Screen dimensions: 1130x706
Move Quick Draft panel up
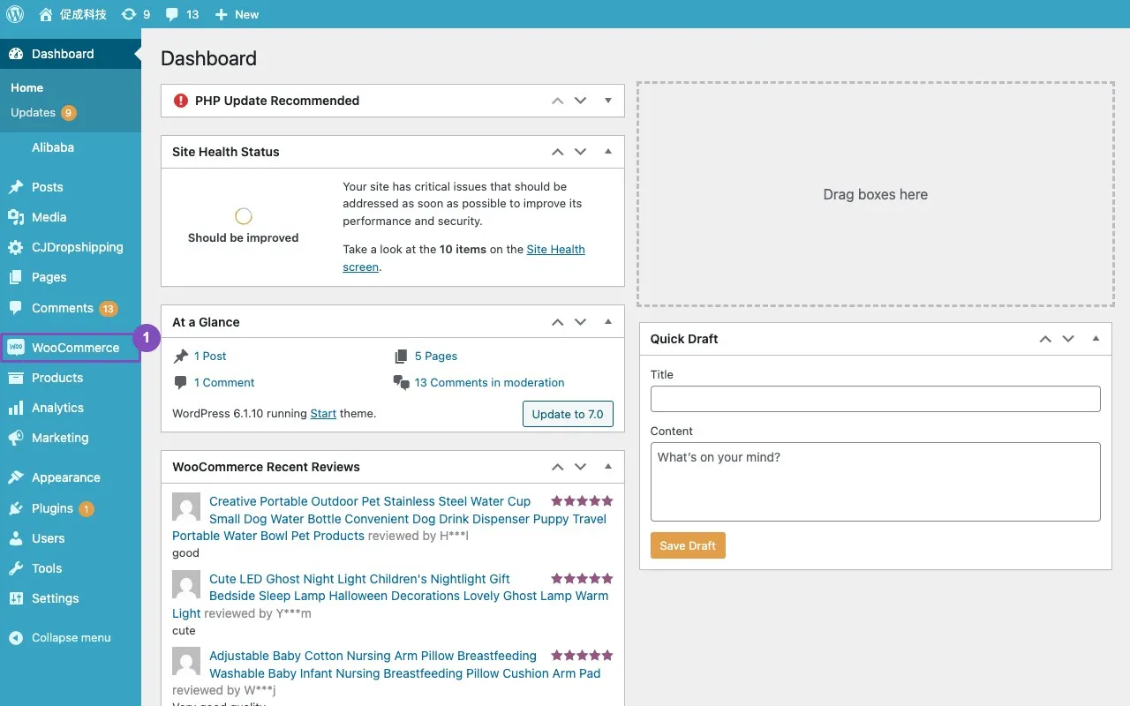pyautogui.click(x=1045, y=339)
